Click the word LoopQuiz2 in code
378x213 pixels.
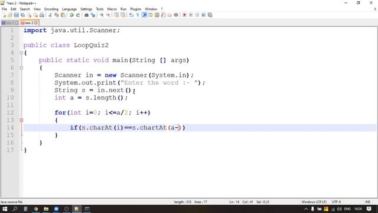click(91, 45)
